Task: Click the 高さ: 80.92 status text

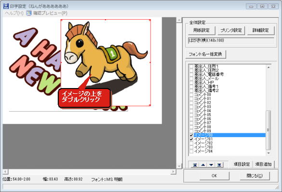Action: [73, 179]
